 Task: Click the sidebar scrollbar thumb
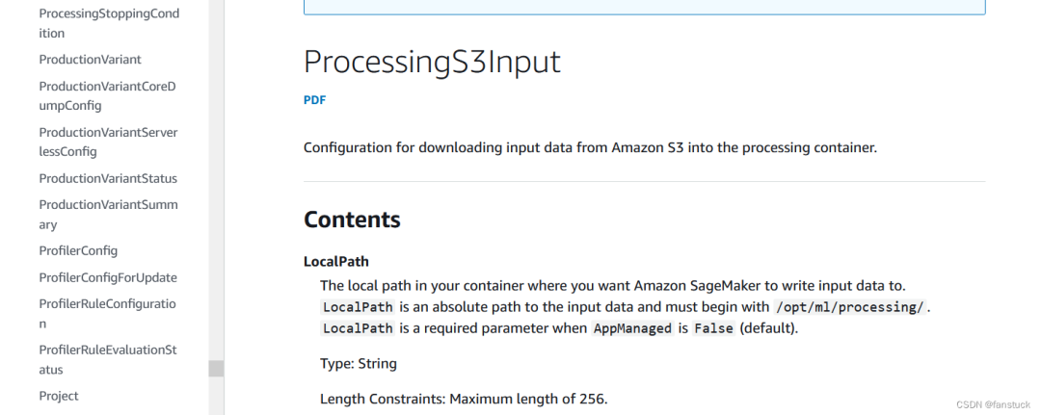216,368
